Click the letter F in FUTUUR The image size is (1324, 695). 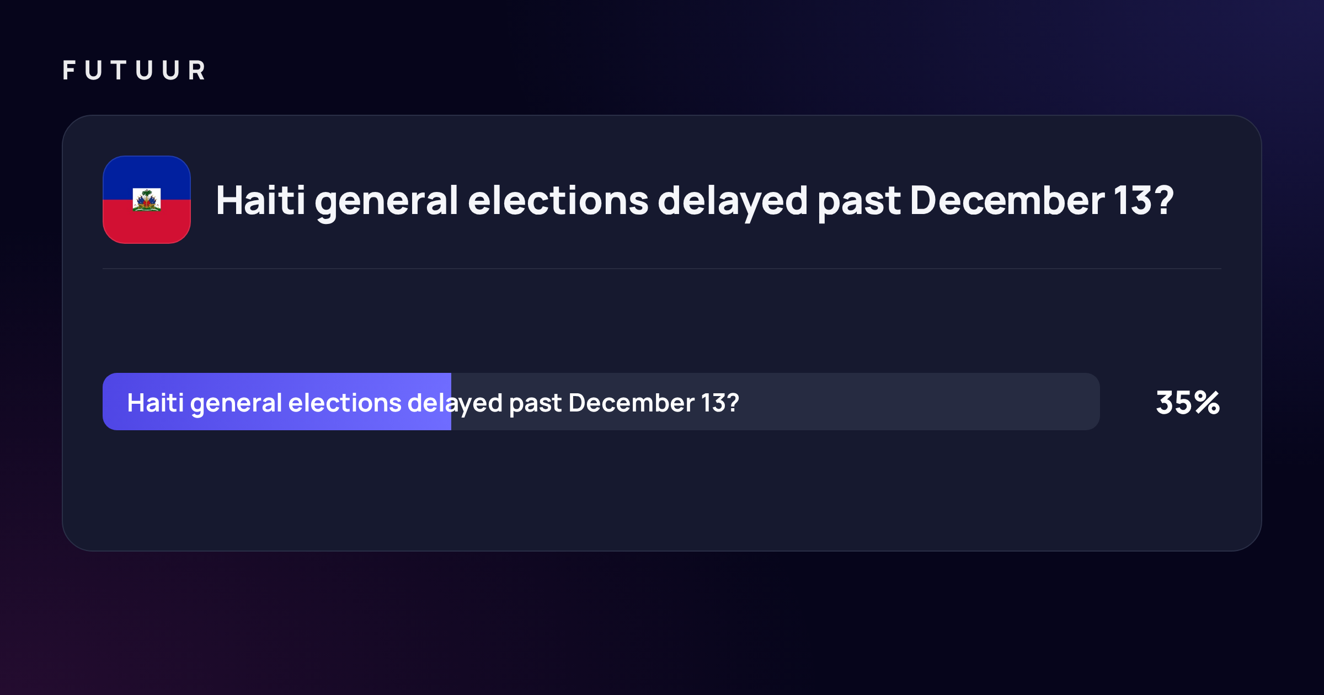pos(69,71)
